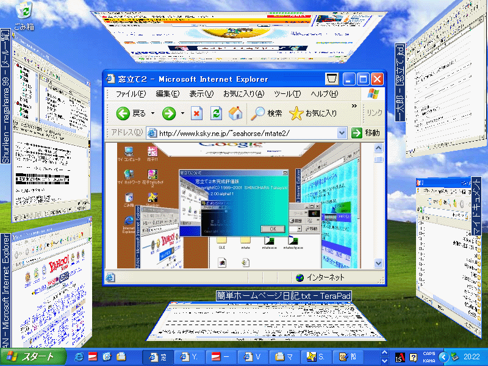488x366 pixels.
Task: Switch to the マ taskbar button
Action: point(284,357)
